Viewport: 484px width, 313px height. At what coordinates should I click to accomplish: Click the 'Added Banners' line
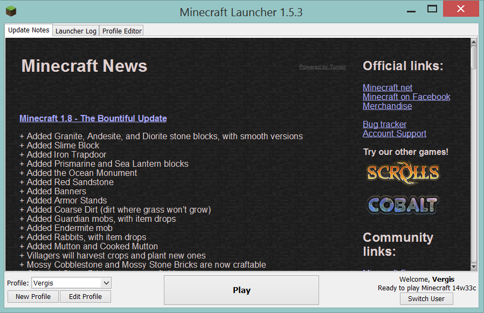53,192
